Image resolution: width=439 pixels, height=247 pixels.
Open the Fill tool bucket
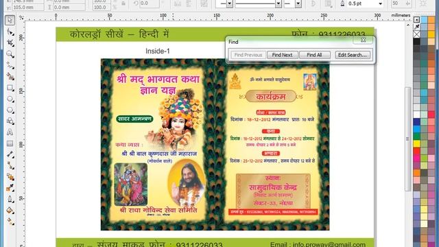[10, 211]
